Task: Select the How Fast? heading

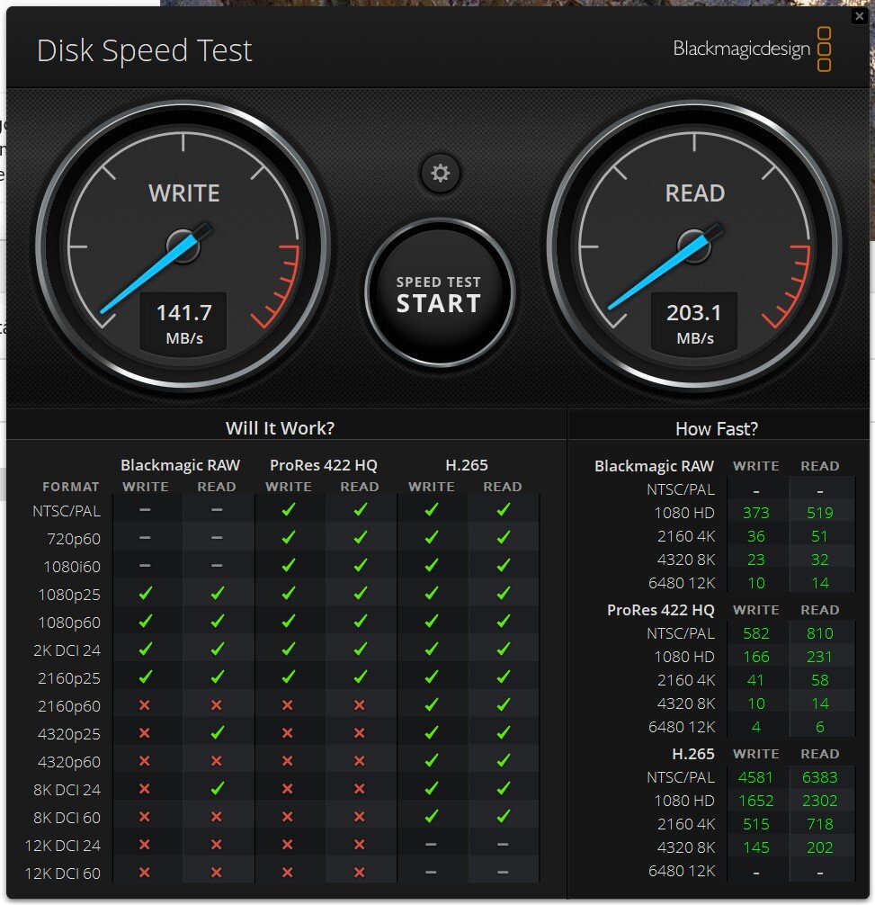Action: coord(717,429)
